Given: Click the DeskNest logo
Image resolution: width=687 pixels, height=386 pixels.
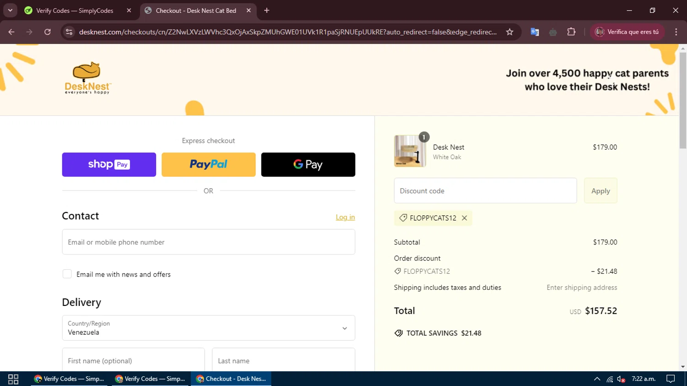Looking at the screenshot, I should [x=87, y=78].
